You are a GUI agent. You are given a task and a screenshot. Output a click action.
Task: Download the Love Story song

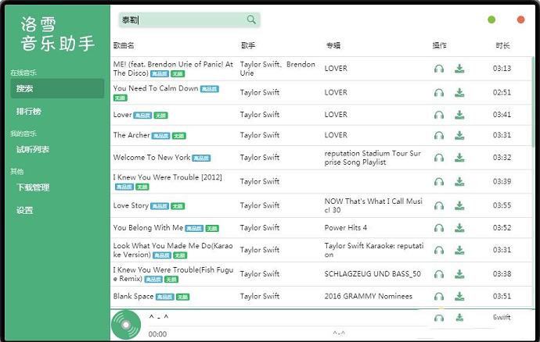click(x=459, y=205)
